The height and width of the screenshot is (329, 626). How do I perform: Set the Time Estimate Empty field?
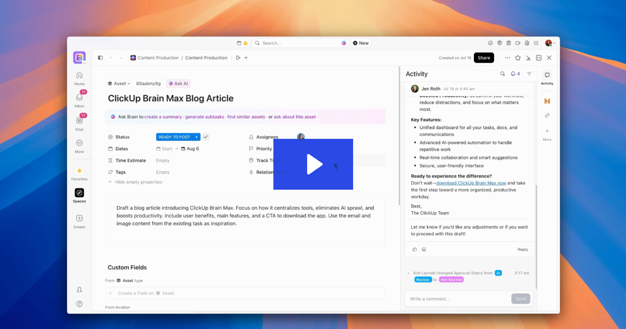pos(163,160)
